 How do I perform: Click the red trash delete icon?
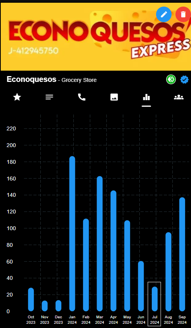[x=183, y=14]
